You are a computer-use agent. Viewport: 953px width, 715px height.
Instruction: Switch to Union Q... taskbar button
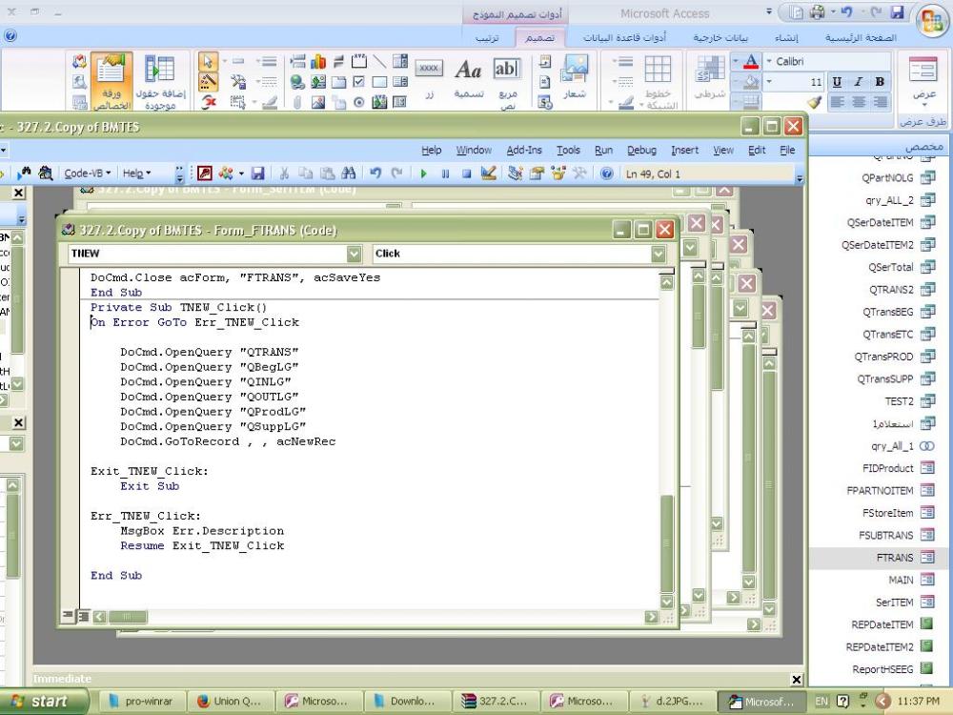coord(229,701)
